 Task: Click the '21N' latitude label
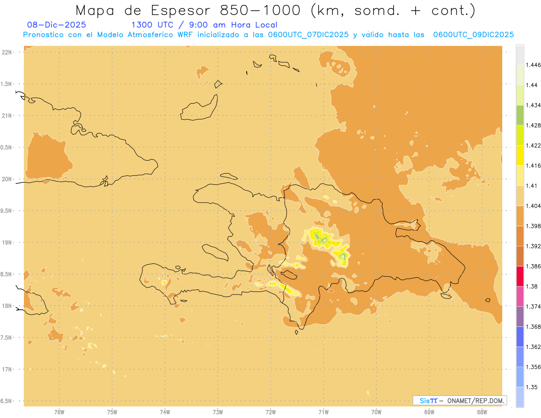[6, 116]
